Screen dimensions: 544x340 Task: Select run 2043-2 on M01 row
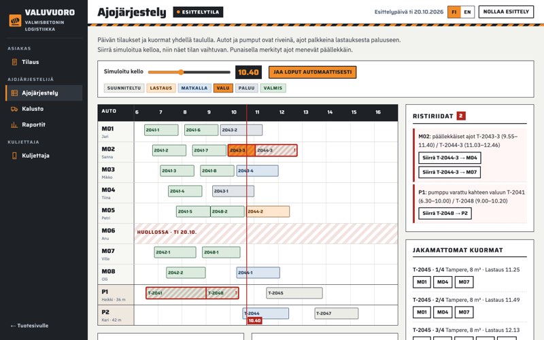click(x=241, y=130)
